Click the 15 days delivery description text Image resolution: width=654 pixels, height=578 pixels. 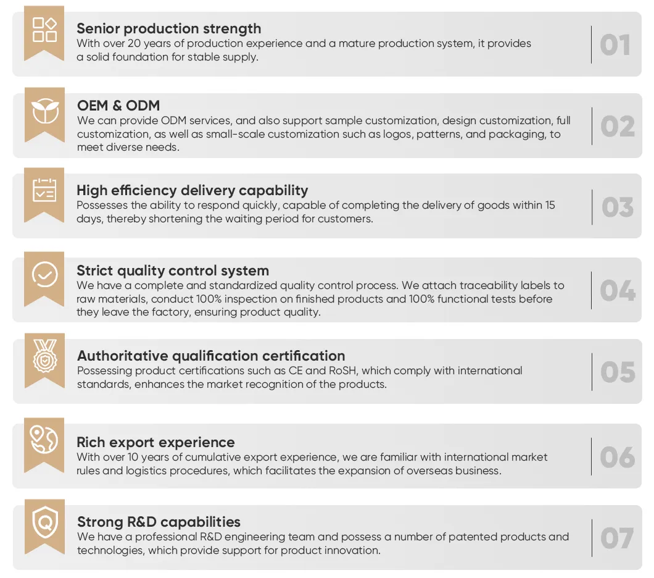pos(316,212)
